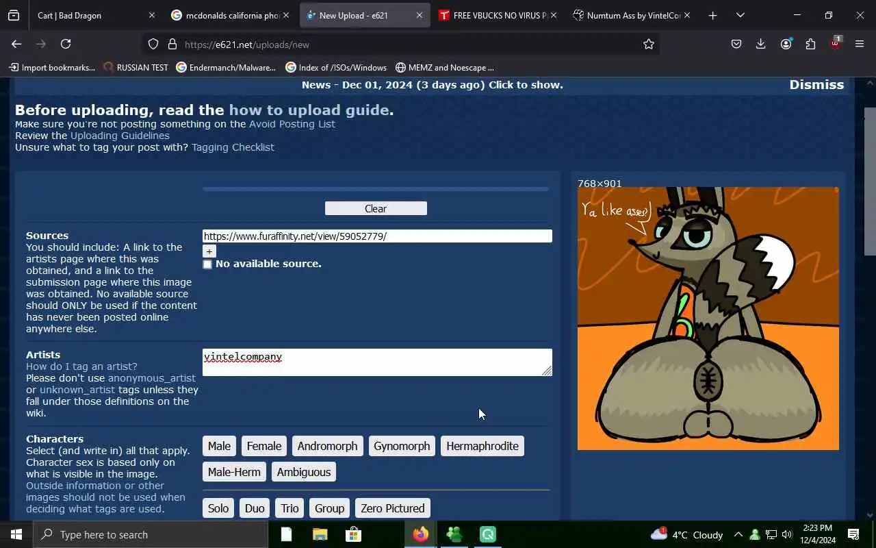Screen dimensions: 876x548
Task: Open the Pocket save icon
Action: click(736, 44)
